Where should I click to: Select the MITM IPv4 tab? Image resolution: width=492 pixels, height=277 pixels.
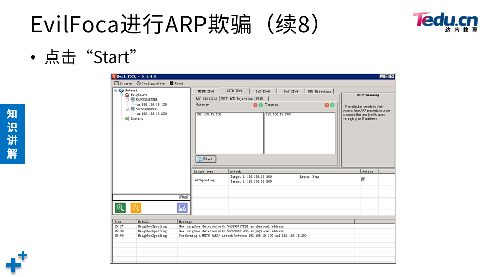pyautogui.click(x=234, y=91)
